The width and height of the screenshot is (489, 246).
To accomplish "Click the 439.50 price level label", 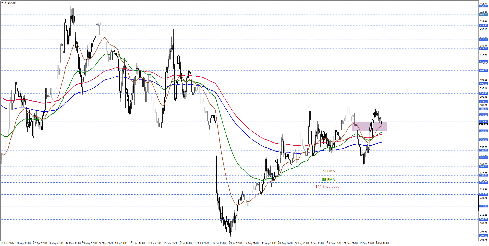I will pos(484,26).
